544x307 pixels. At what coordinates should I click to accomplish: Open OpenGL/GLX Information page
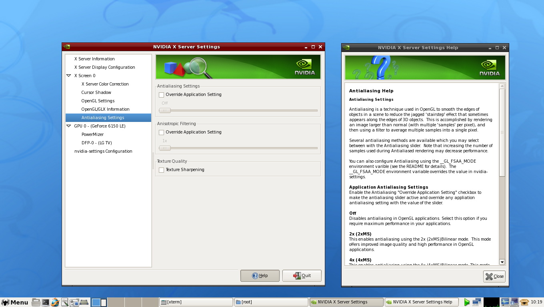tap(105, 109)
